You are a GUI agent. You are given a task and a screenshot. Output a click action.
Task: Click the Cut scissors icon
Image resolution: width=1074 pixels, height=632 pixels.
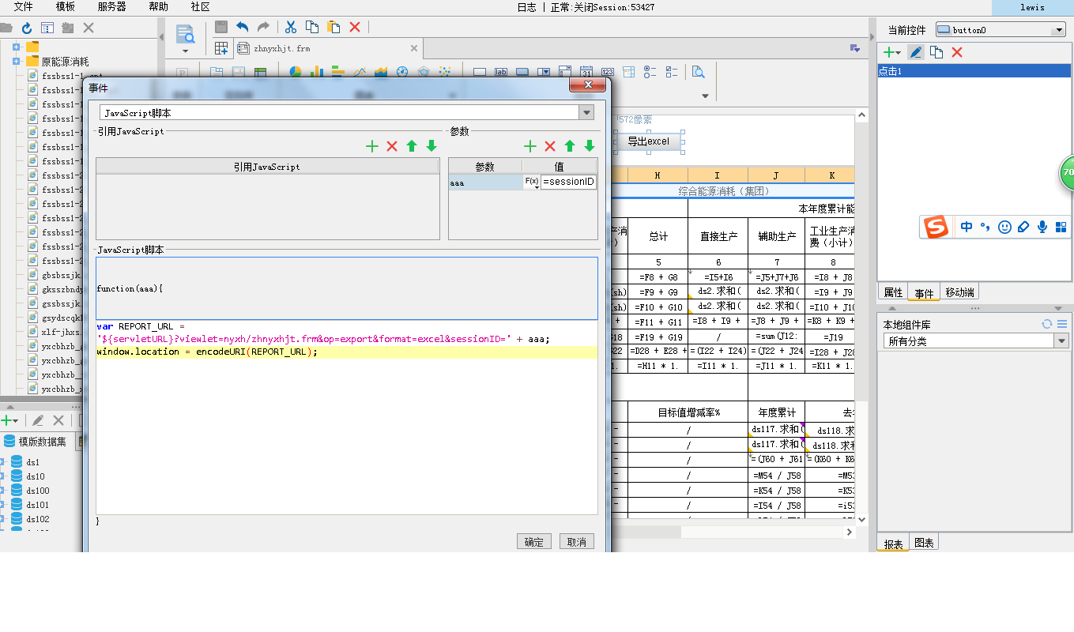(x=291, y=27)
